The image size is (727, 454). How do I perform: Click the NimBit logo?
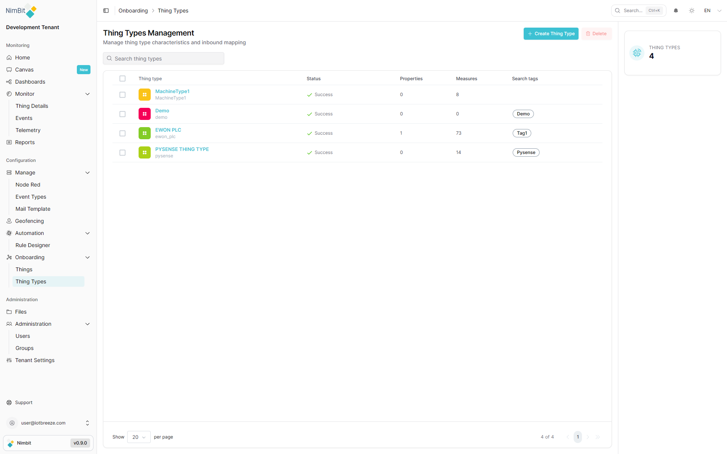tap(21, 11)
